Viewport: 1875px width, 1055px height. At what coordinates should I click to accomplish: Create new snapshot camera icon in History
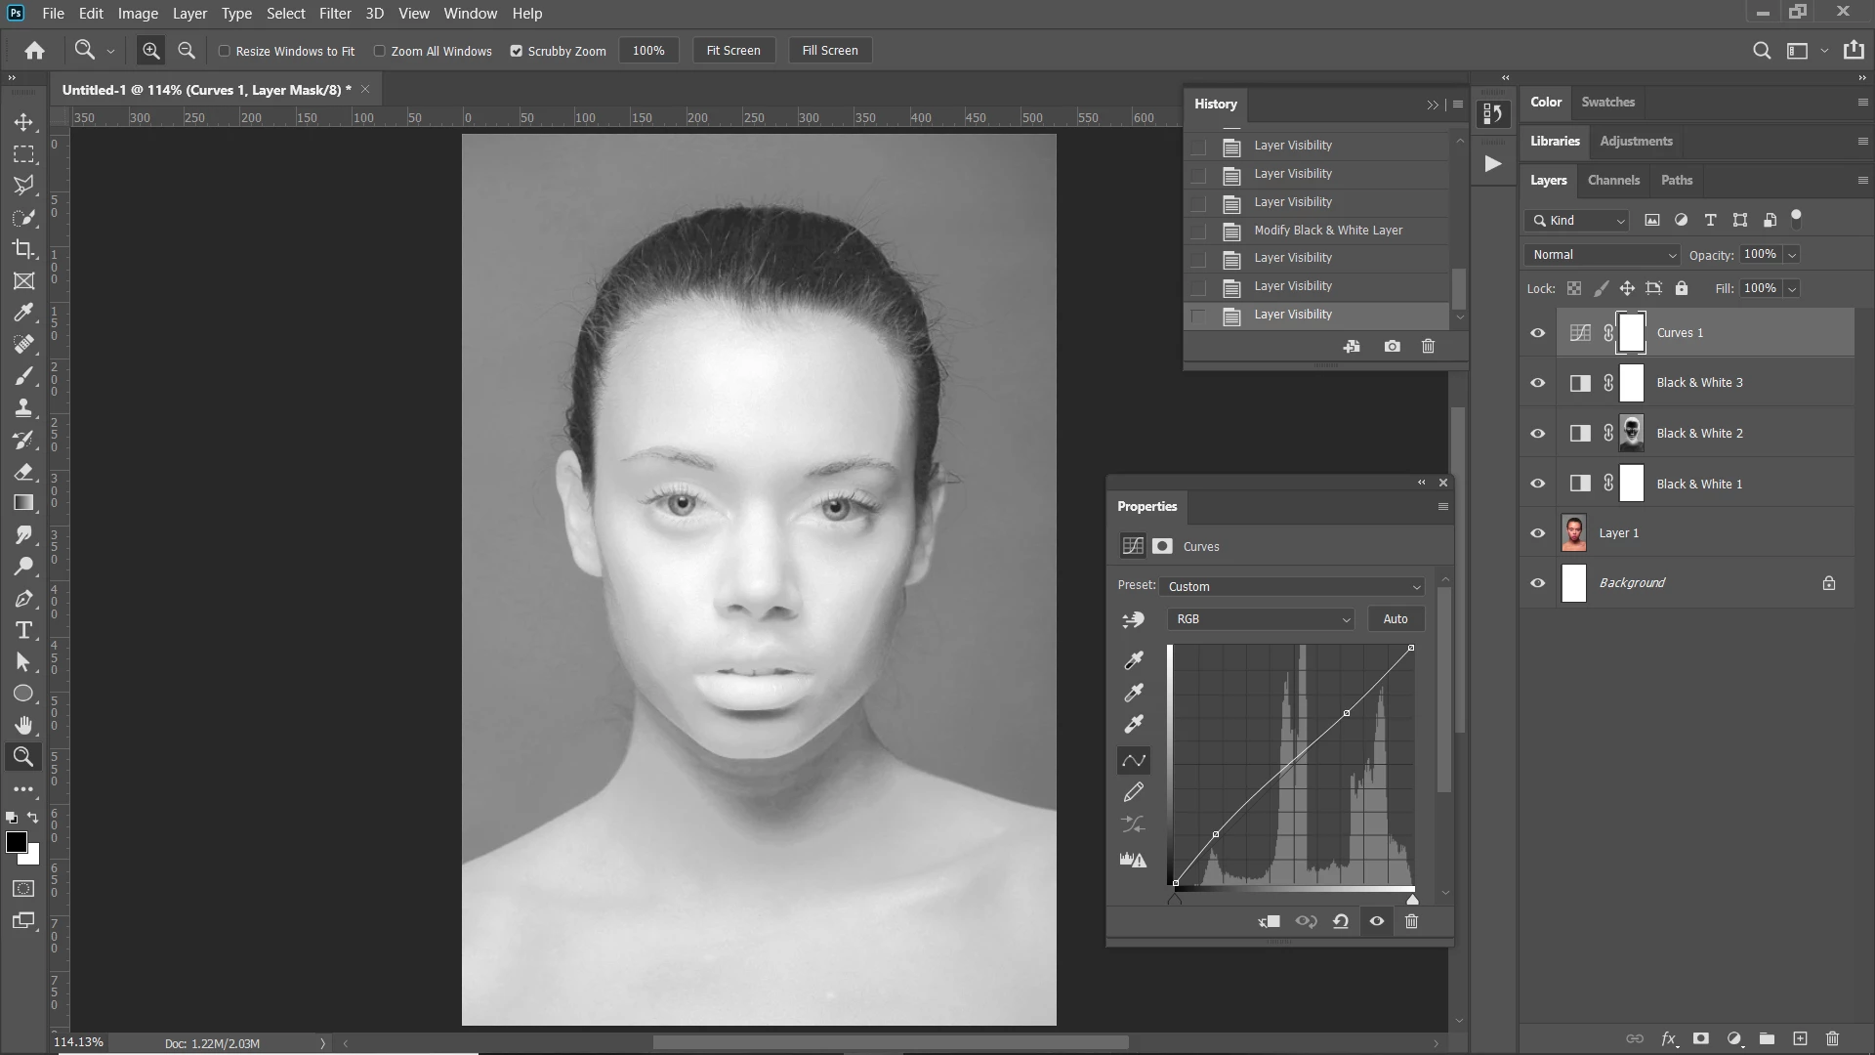click(1392, 346)
